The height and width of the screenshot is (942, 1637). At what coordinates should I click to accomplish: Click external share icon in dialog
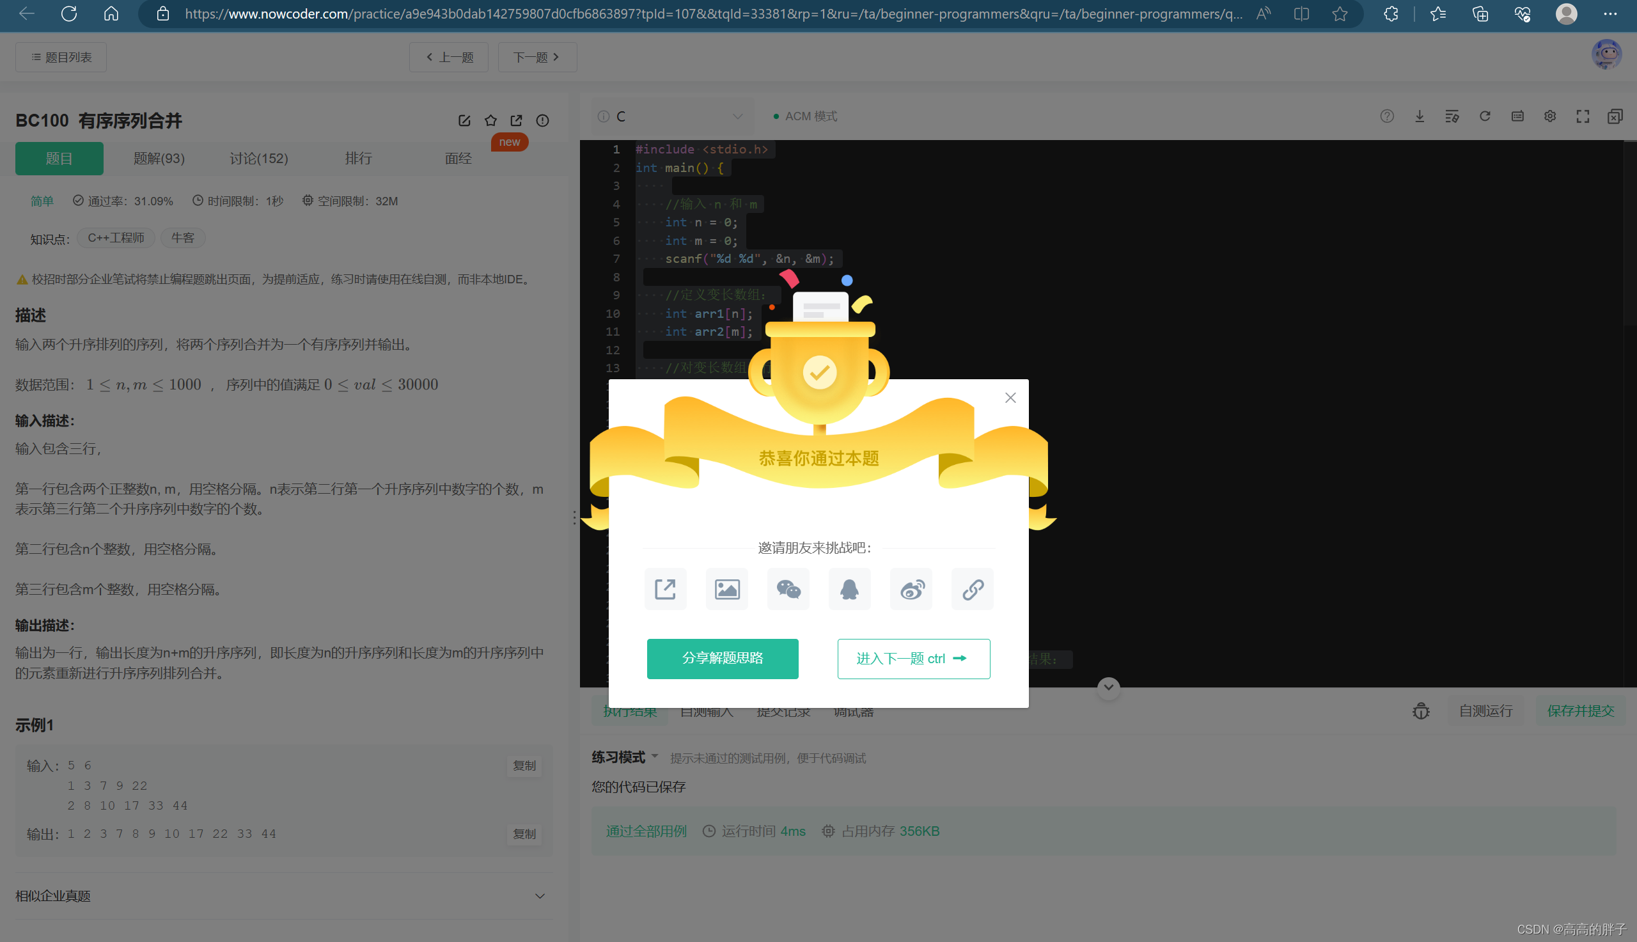(666, 590)
